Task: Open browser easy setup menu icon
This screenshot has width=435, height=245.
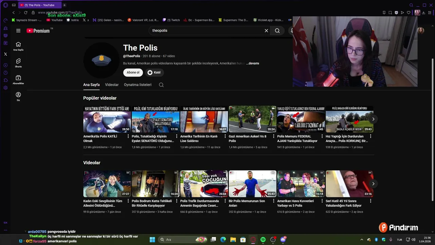Action: (430, 13)
